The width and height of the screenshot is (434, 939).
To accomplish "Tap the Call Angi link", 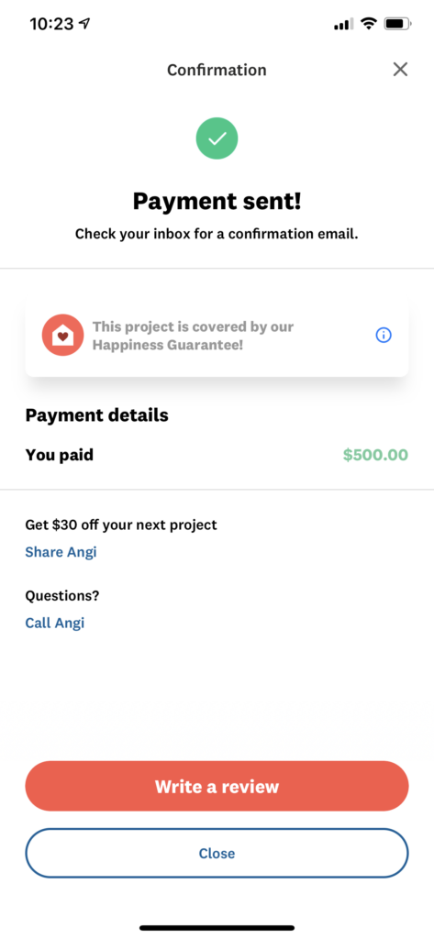I will point(54,624).
